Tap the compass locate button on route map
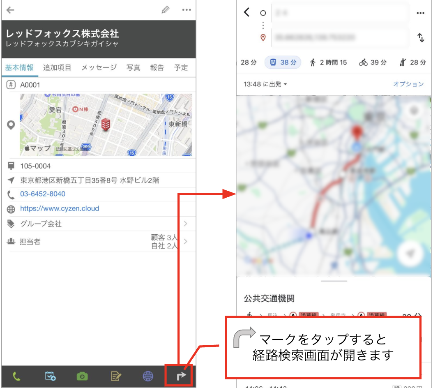Viewport: 433px width, 388px height. (411, 254)
